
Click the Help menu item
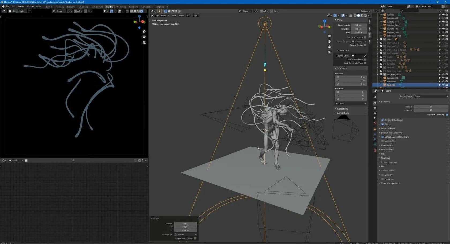[39, 6]
